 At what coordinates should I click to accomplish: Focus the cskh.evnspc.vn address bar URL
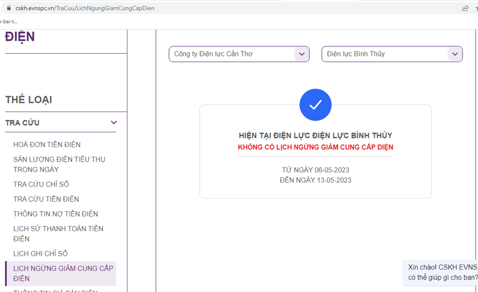coord(85,8)
